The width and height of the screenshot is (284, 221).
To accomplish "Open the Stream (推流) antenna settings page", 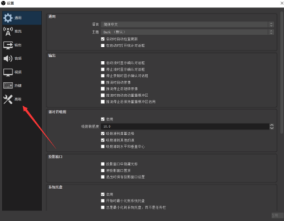I will pos(22,31).
